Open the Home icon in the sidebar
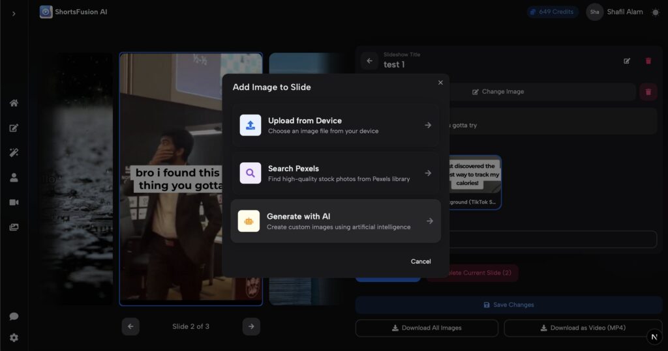668x351 pixels. click(14, 103)
